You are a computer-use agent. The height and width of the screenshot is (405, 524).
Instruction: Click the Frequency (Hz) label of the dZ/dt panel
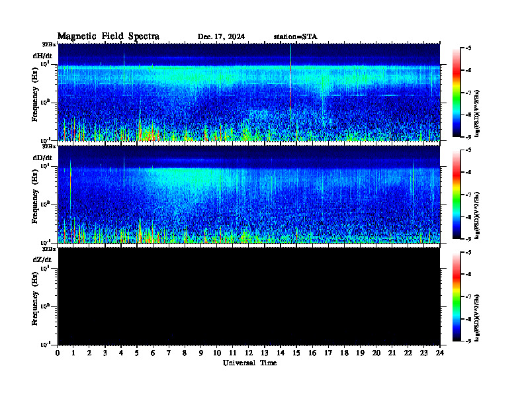point(35,300)
